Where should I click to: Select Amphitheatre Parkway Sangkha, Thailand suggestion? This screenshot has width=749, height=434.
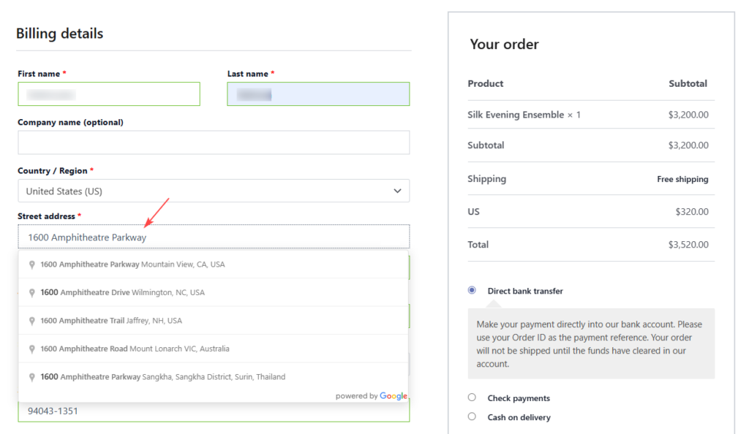click(162, 377)
